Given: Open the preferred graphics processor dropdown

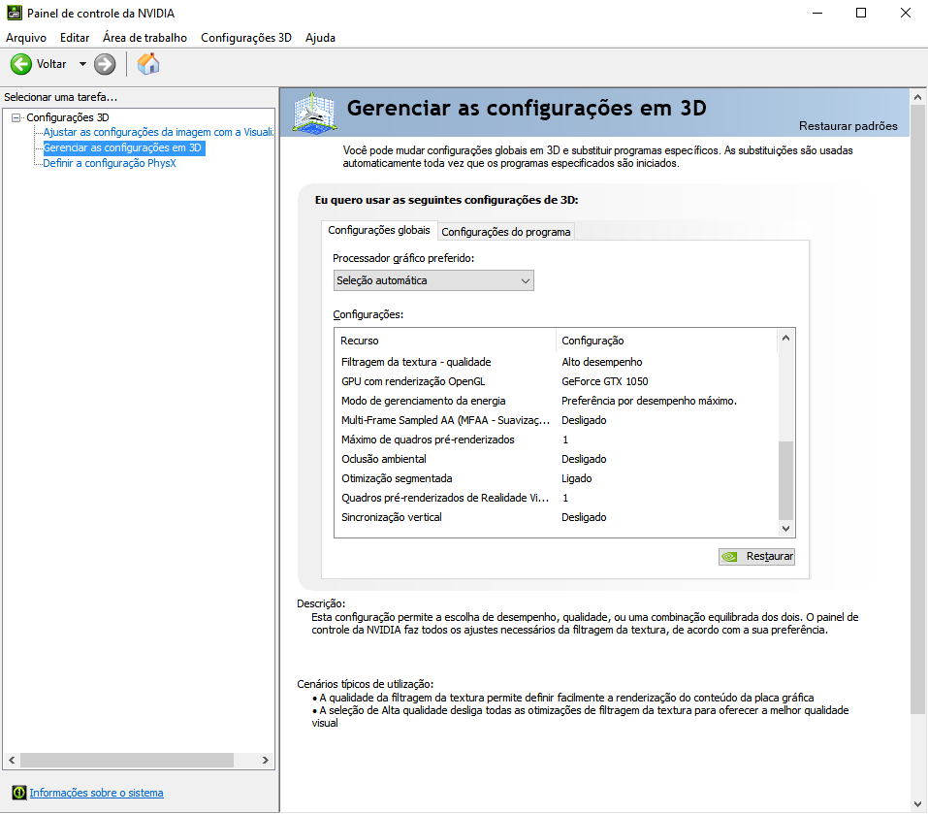Looking at the screenshot, I should 433,280.
